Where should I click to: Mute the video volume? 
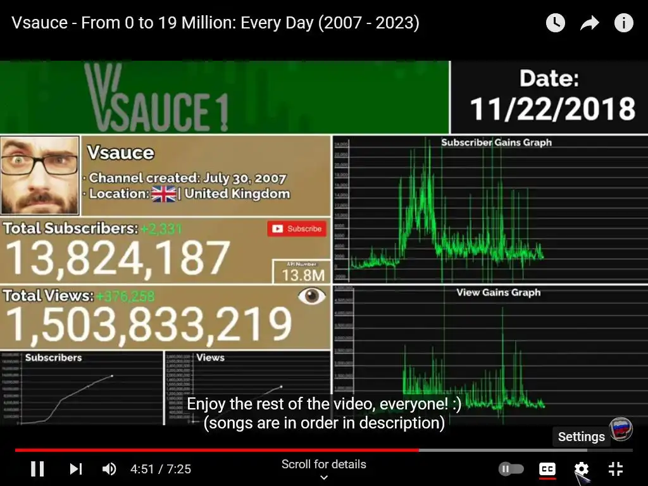point(109,469)
